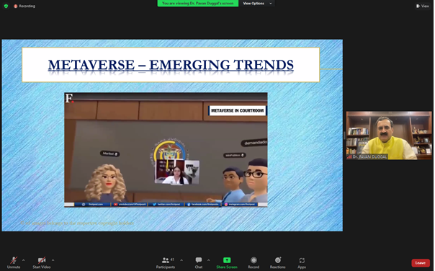Image resolution: width=435 pixels, height=271 pixels.
Task: Click the twitter.com link in video footer
Action: point(166,205)
